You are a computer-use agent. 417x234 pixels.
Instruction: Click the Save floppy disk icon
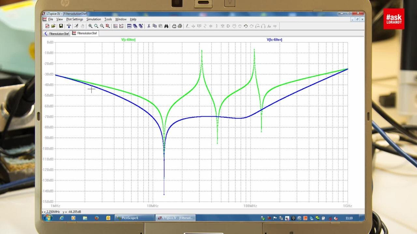[61, 26]
